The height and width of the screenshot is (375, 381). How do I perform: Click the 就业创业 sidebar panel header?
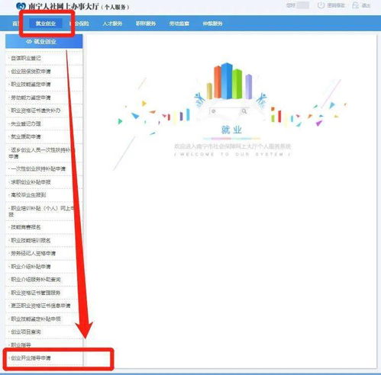coord(44,41)
